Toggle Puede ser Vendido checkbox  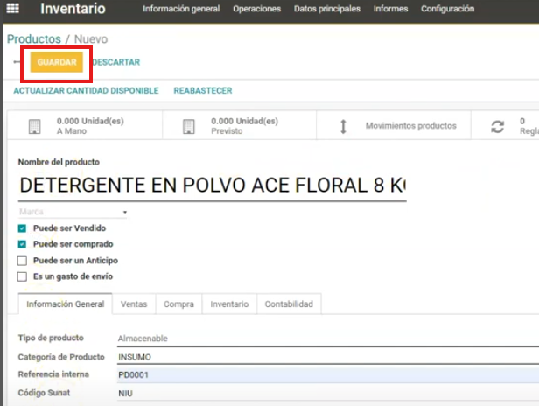point(23,228)
